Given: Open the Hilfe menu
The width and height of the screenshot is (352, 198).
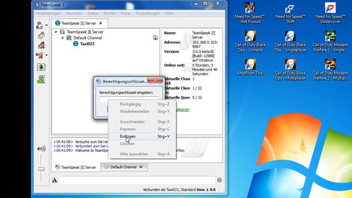Looking at the screenshot, I should (x=169, y=13).
